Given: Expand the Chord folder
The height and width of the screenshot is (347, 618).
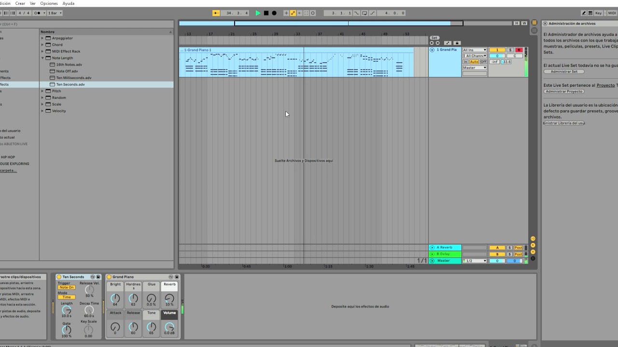Looking at the screenshot, I should click(x=42, y=45).
